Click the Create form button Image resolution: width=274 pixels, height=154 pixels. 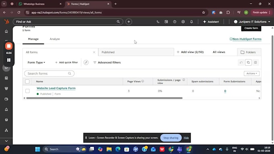point(251,28)
